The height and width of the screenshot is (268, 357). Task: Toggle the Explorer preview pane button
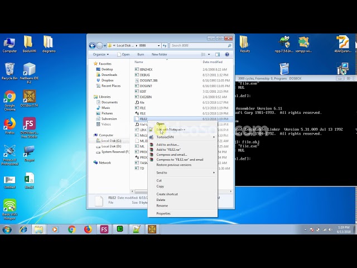tap(218, 55)
